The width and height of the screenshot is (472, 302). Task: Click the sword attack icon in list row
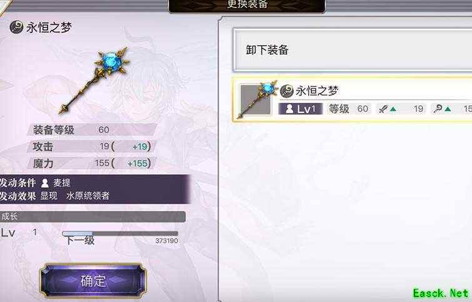pos(383,109)
